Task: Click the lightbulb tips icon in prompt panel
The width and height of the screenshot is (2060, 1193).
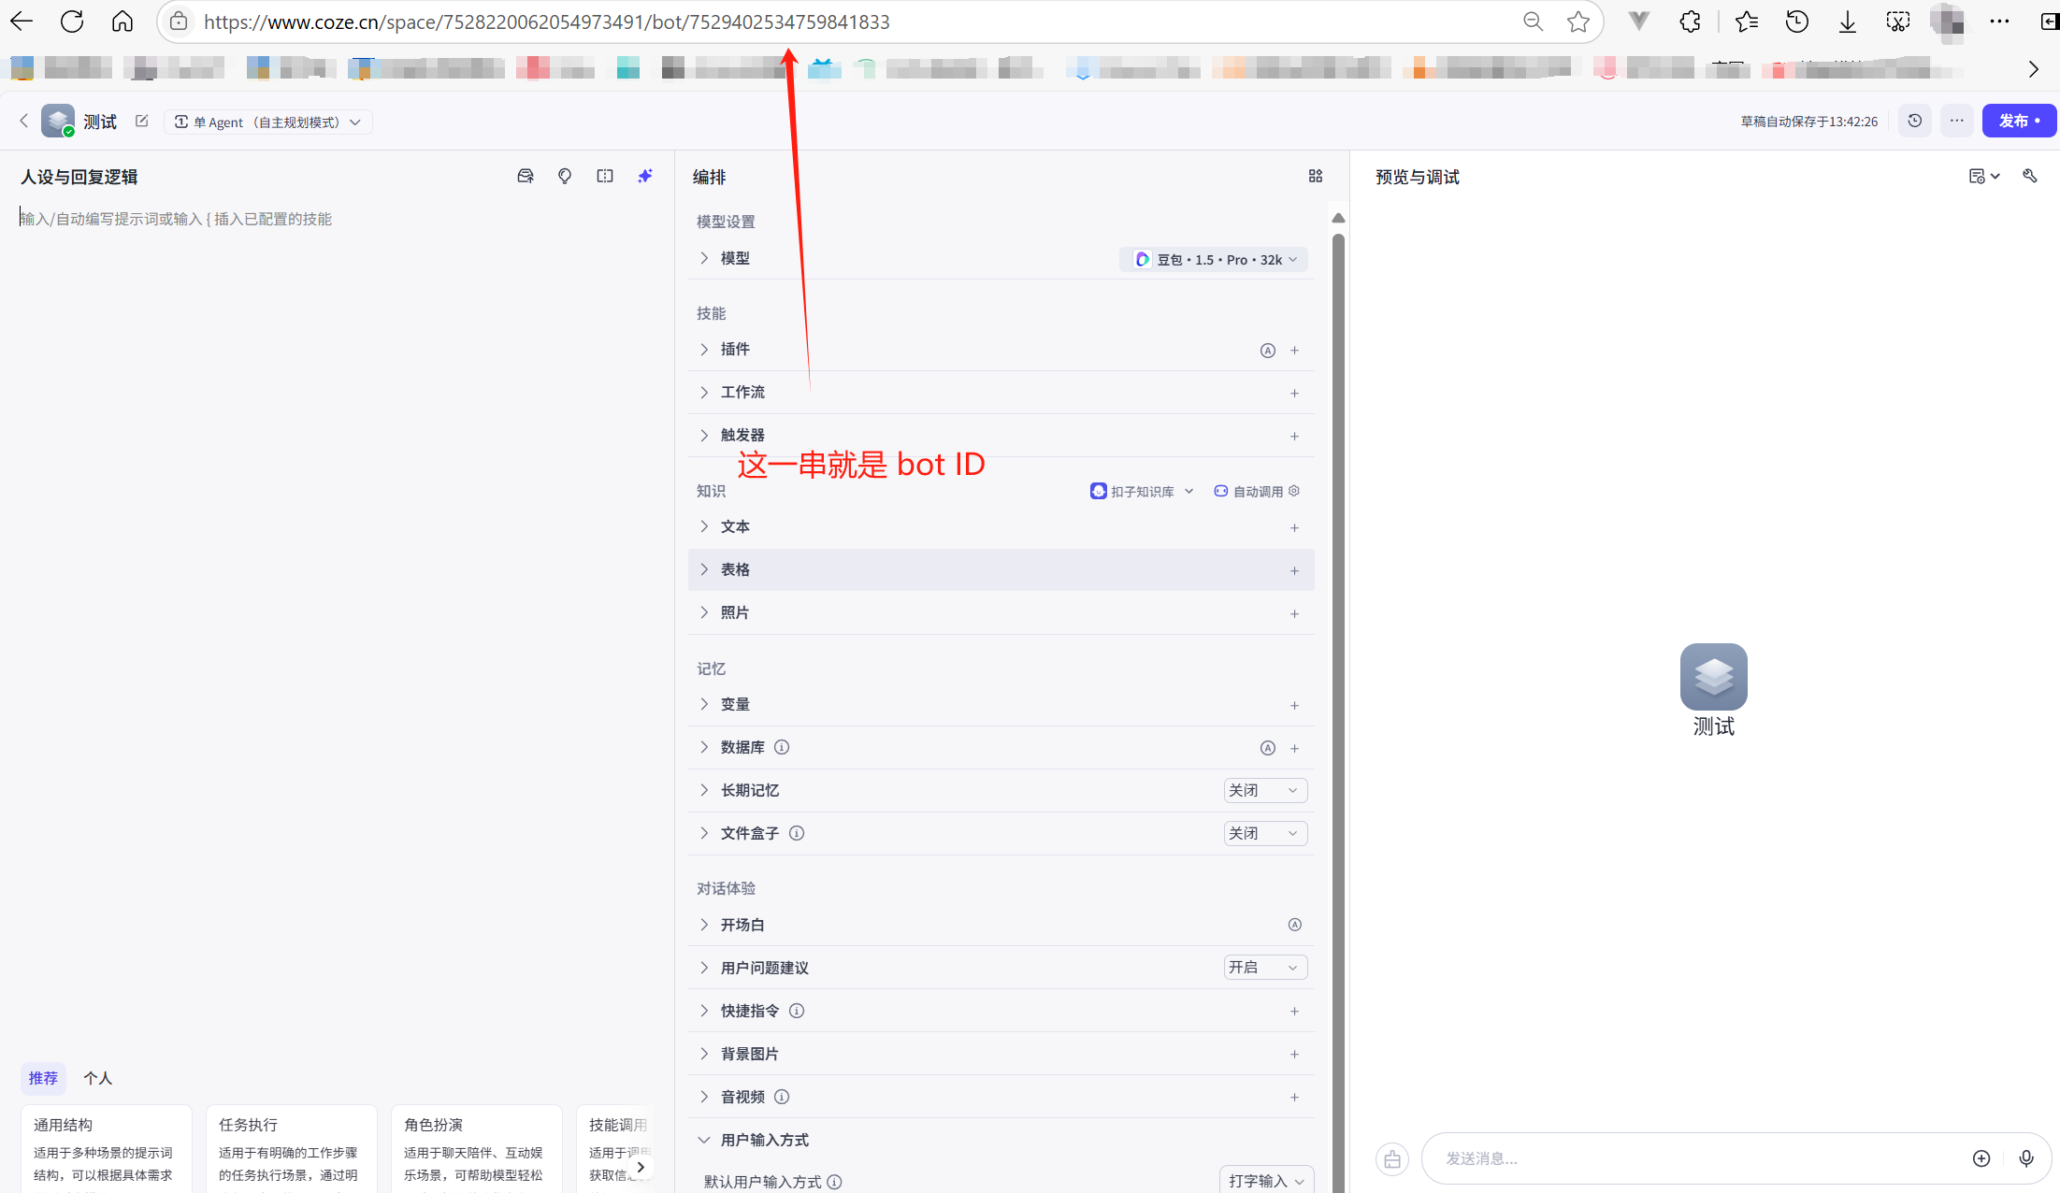Action: [x=565, y=176]
